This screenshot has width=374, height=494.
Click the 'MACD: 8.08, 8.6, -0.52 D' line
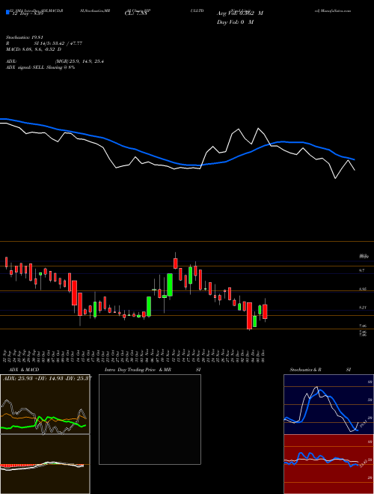(x=34, y=49)
